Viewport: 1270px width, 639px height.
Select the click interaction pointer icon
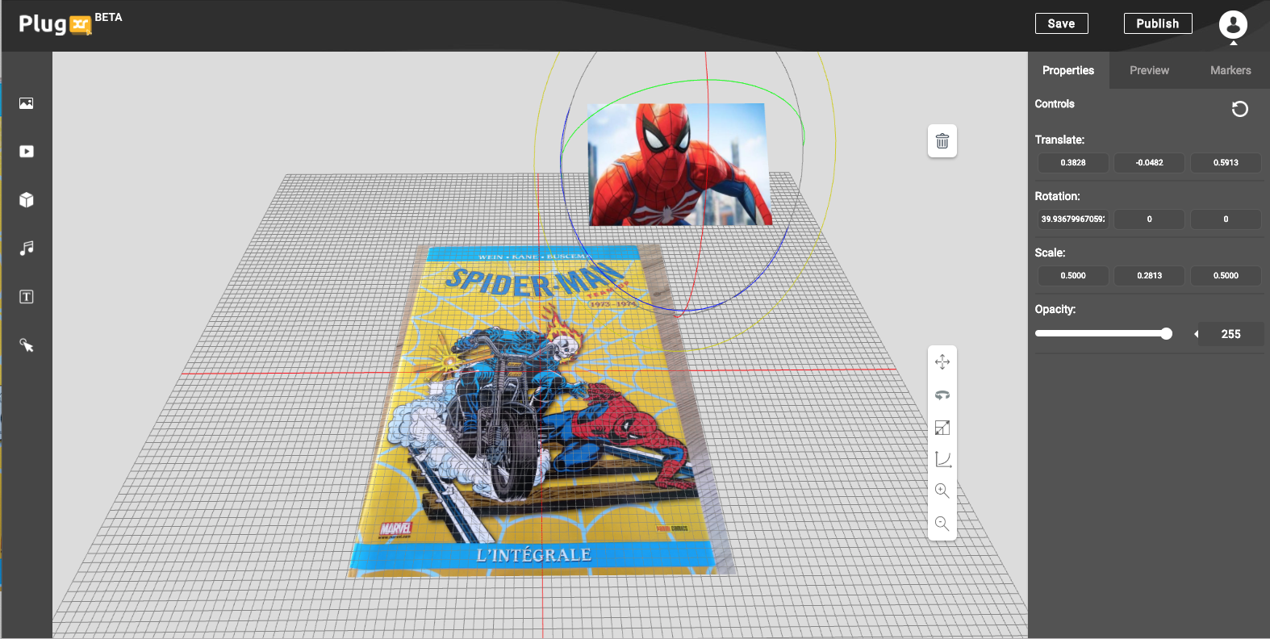pyautogui.click(x=27, y=345)
